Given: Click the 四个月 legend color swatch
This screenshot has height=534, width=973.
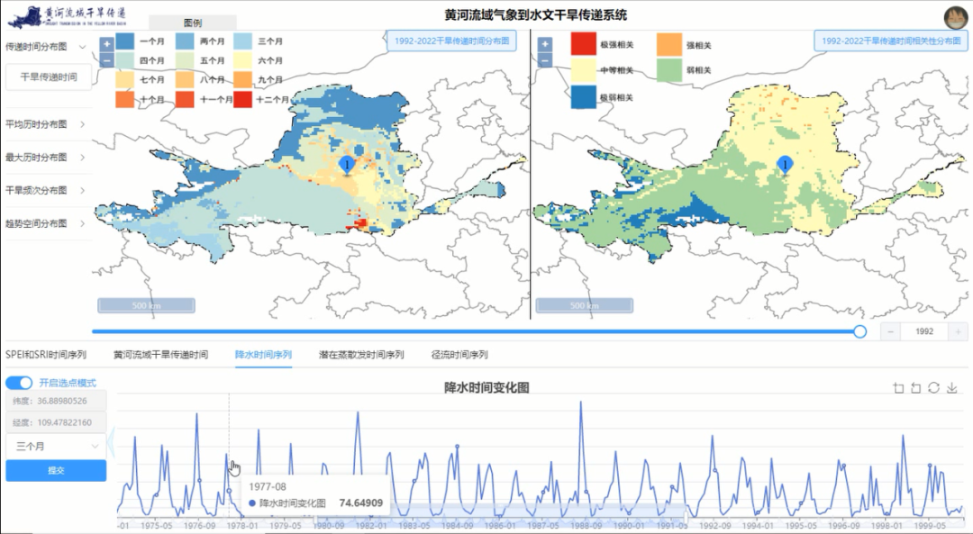Looking at the screenshot, I should coord(124,60).
